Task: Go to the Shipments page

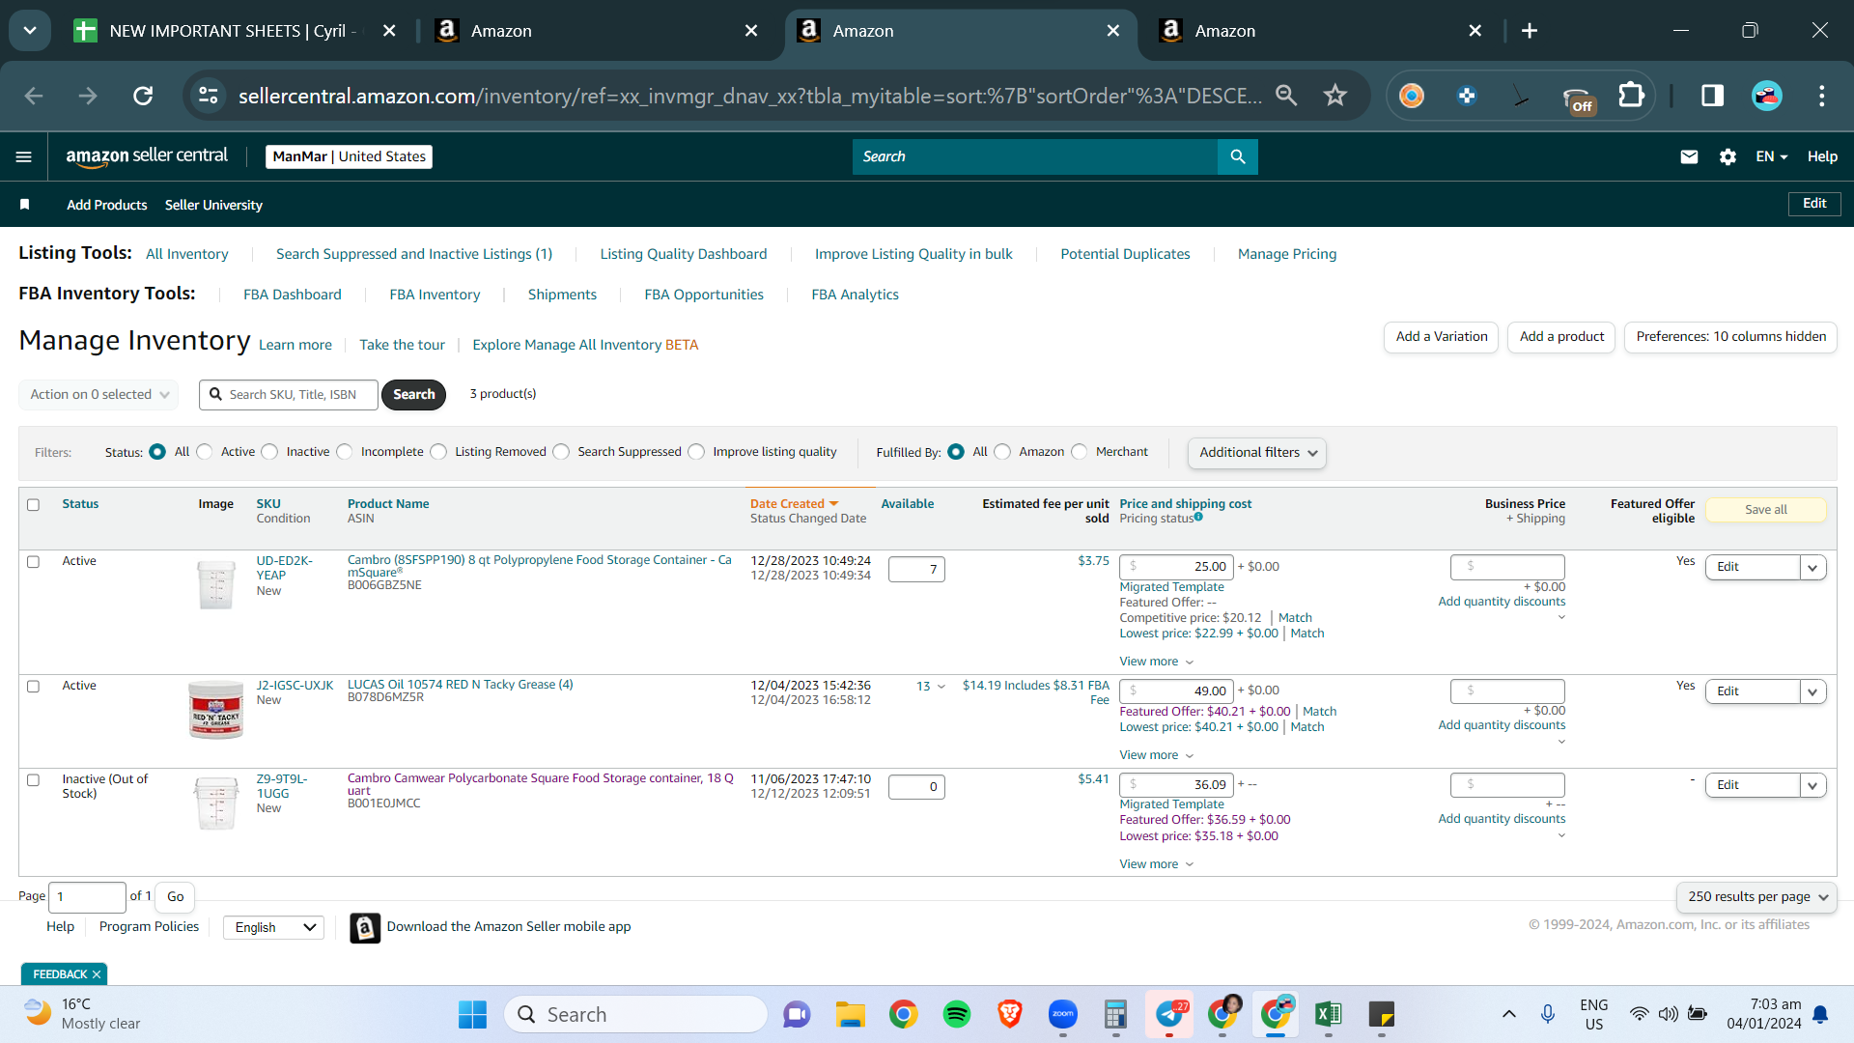Action: click(x=562, y=295)
